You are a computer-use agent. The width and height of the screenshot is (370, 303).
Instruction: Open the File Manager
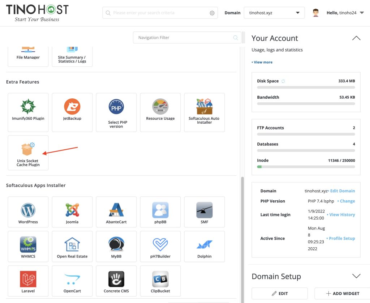point(28,56)
